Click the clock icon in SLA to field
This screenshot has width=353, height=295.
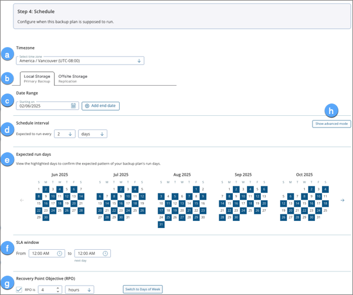[105, 253]
